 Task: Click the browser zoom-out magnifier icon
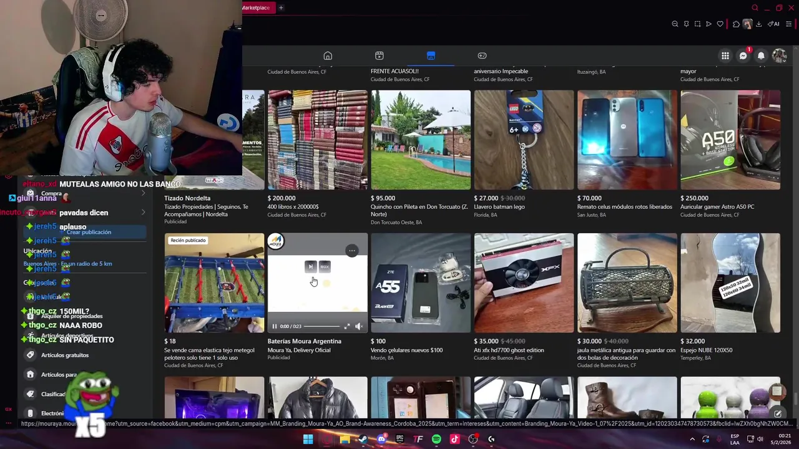675,24
